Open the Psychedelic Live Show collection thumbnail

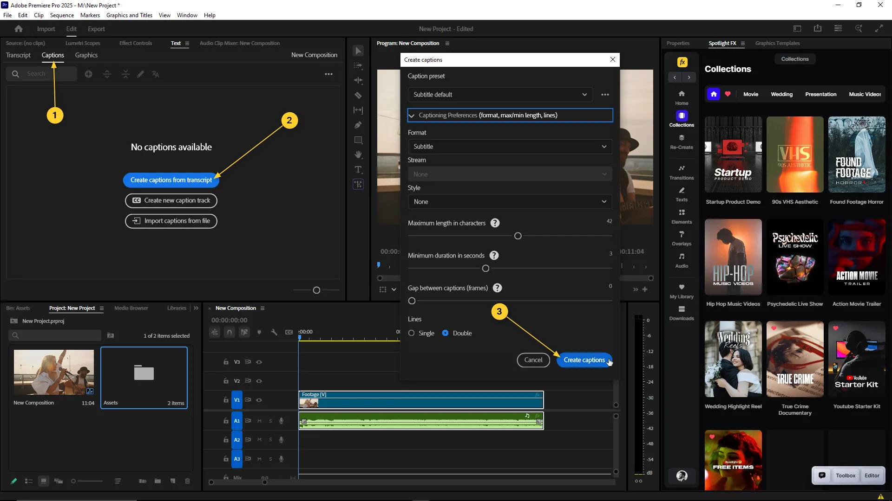794,257
